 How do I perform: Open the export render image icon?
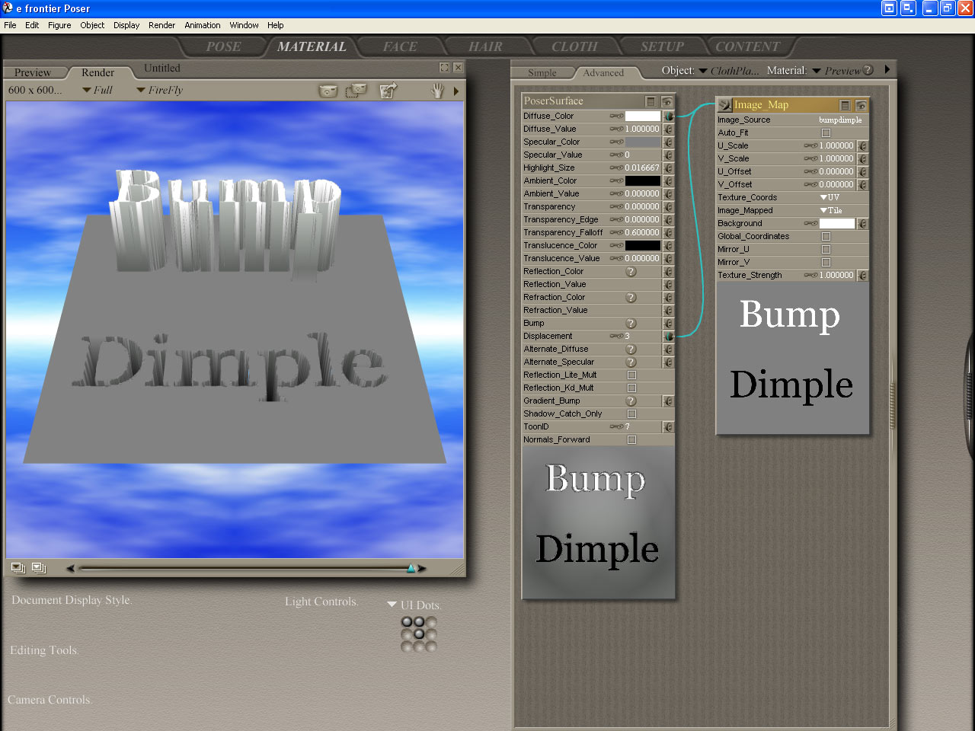(x=388, y=90)
